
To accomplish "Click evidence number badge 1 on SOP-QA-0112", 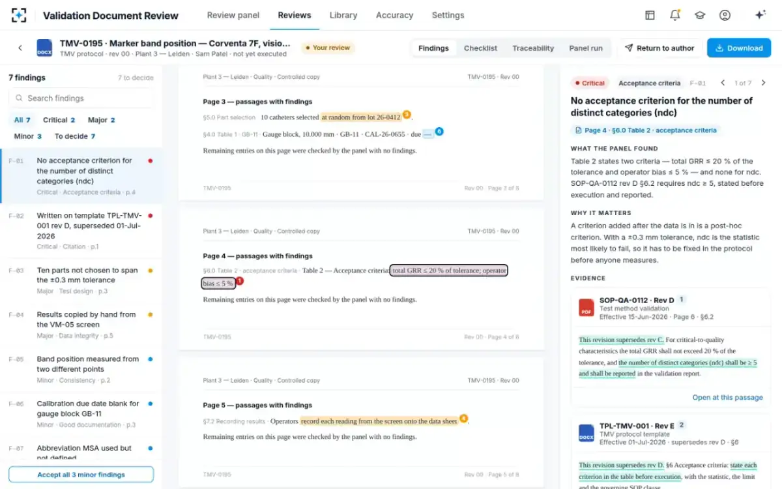I will (682, 300).
